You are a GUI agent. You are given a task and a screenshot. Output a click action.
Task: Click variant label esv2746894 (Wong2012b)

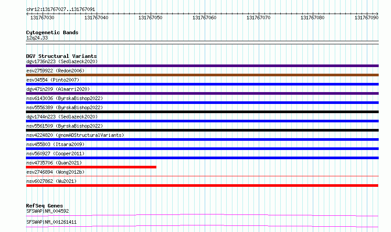click(55, 172)
